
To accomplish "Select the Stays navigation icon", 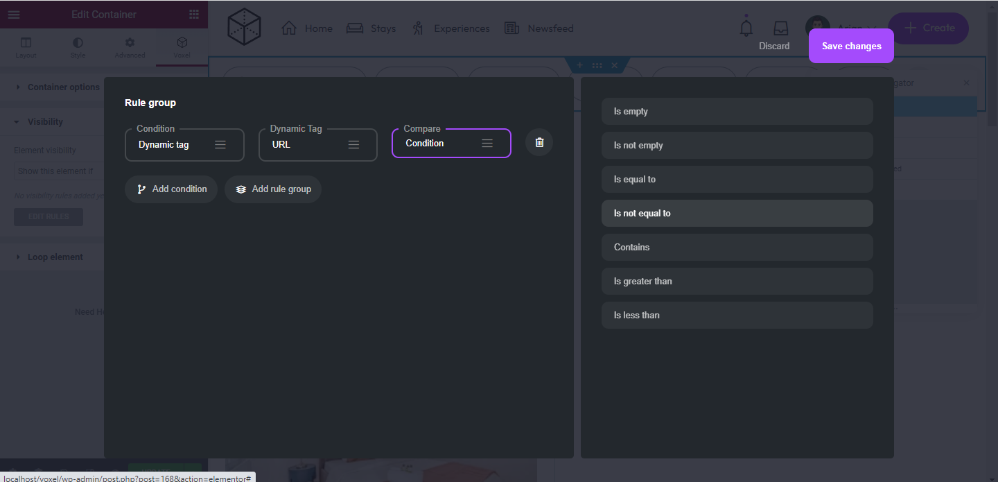I will pos(355,28).
